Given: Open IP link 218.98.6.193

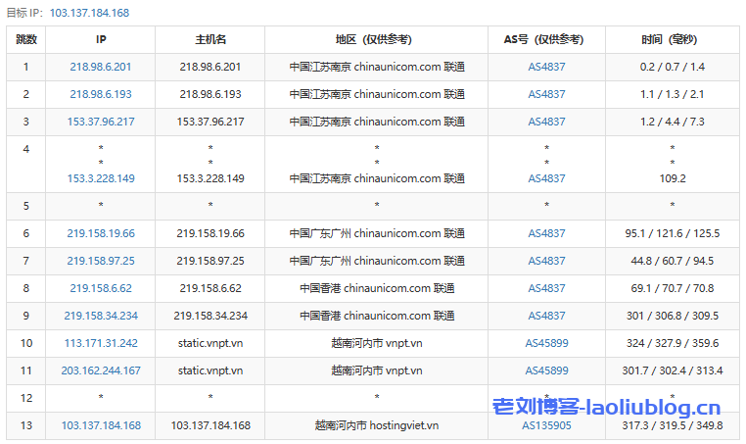Looking at the screenshot, I should pyautogui.click(x=101, y=94).
